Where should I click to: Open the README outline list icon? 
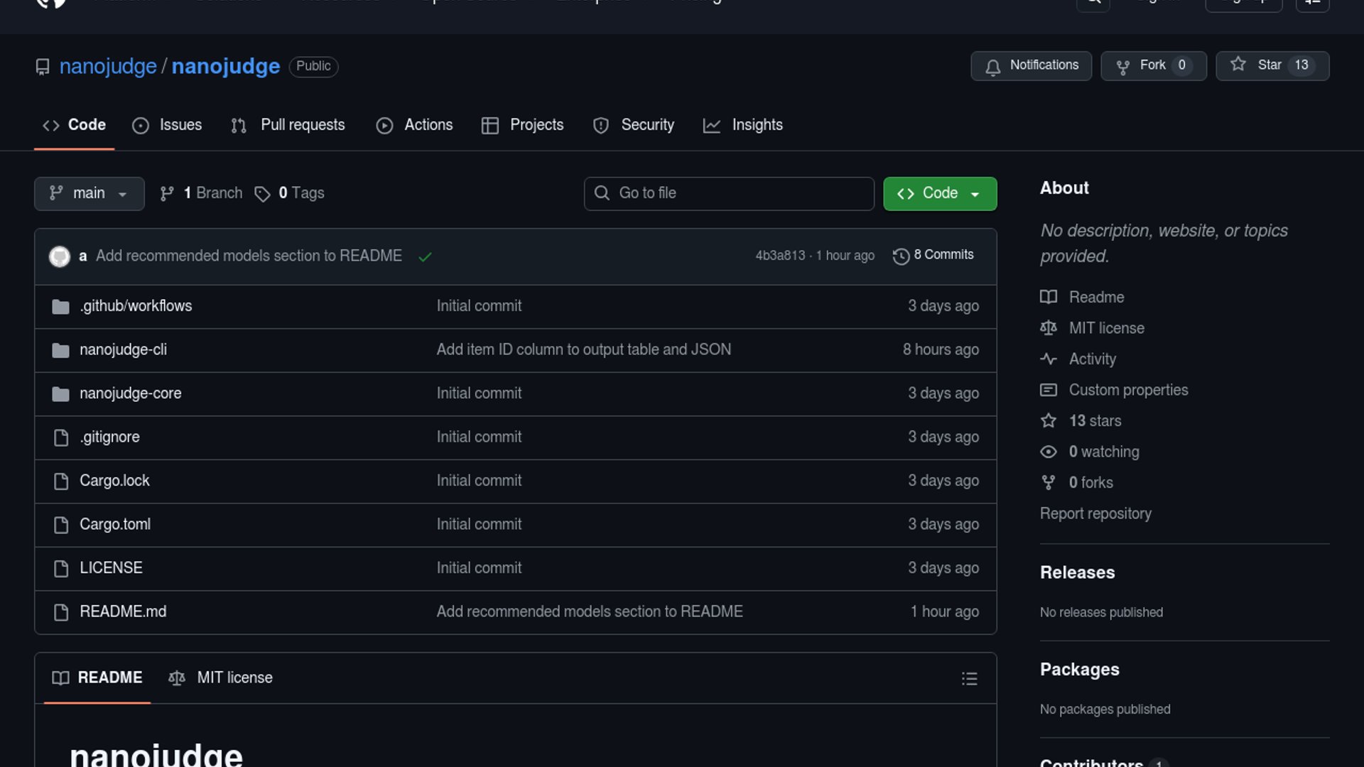click(x=969, y=678)
